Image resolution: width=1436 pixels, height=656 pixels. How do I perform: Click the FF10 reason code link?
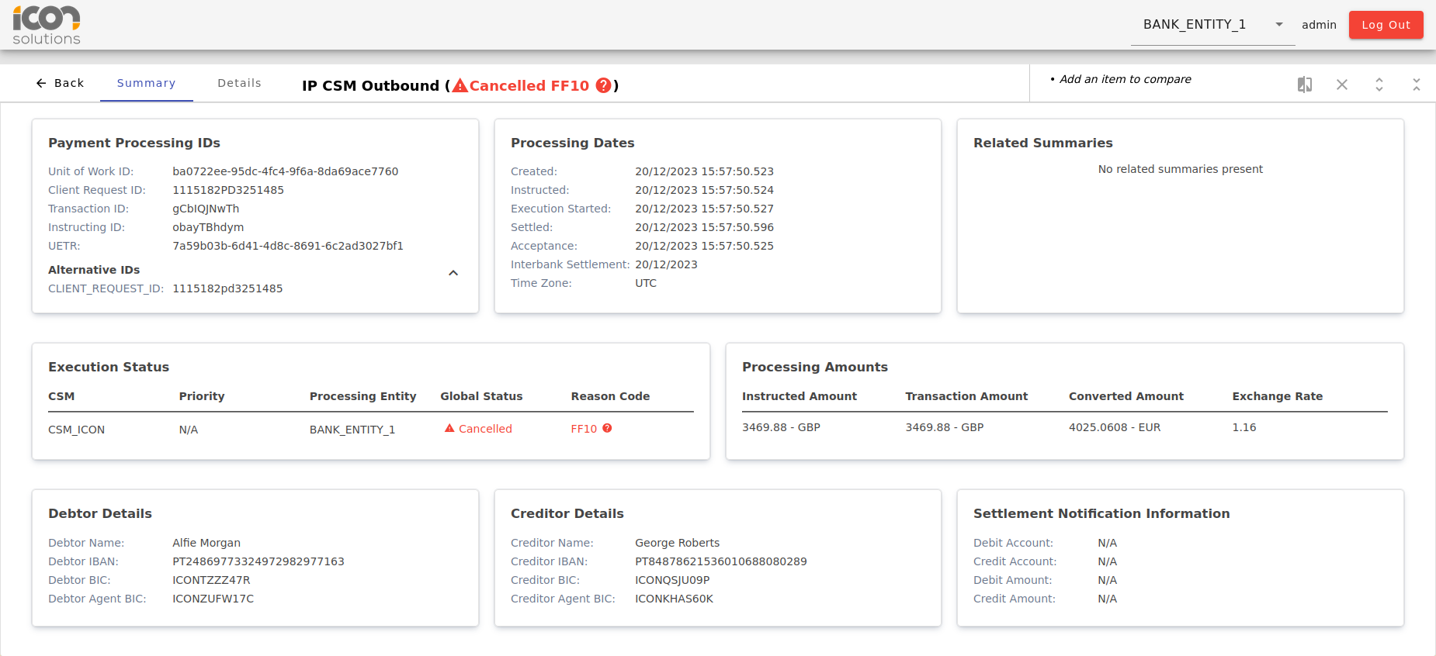[584, 429]
